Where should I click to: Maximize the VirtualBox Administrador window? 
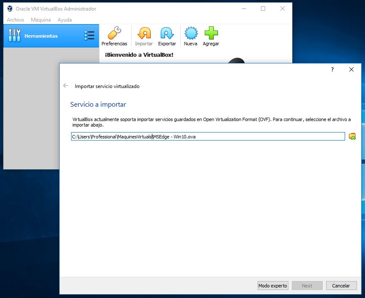point(263,8)
